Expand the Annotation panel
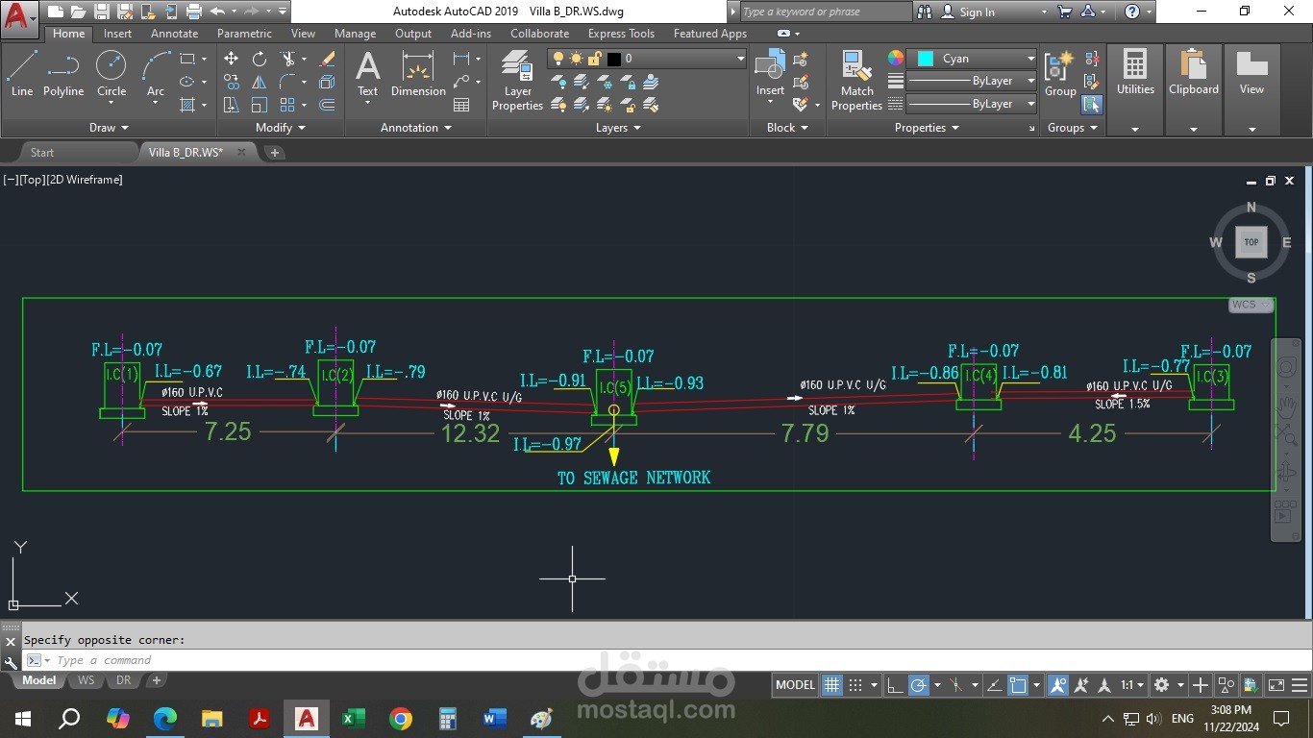Viewport: 1313px width, 738px height. (416, 128)
